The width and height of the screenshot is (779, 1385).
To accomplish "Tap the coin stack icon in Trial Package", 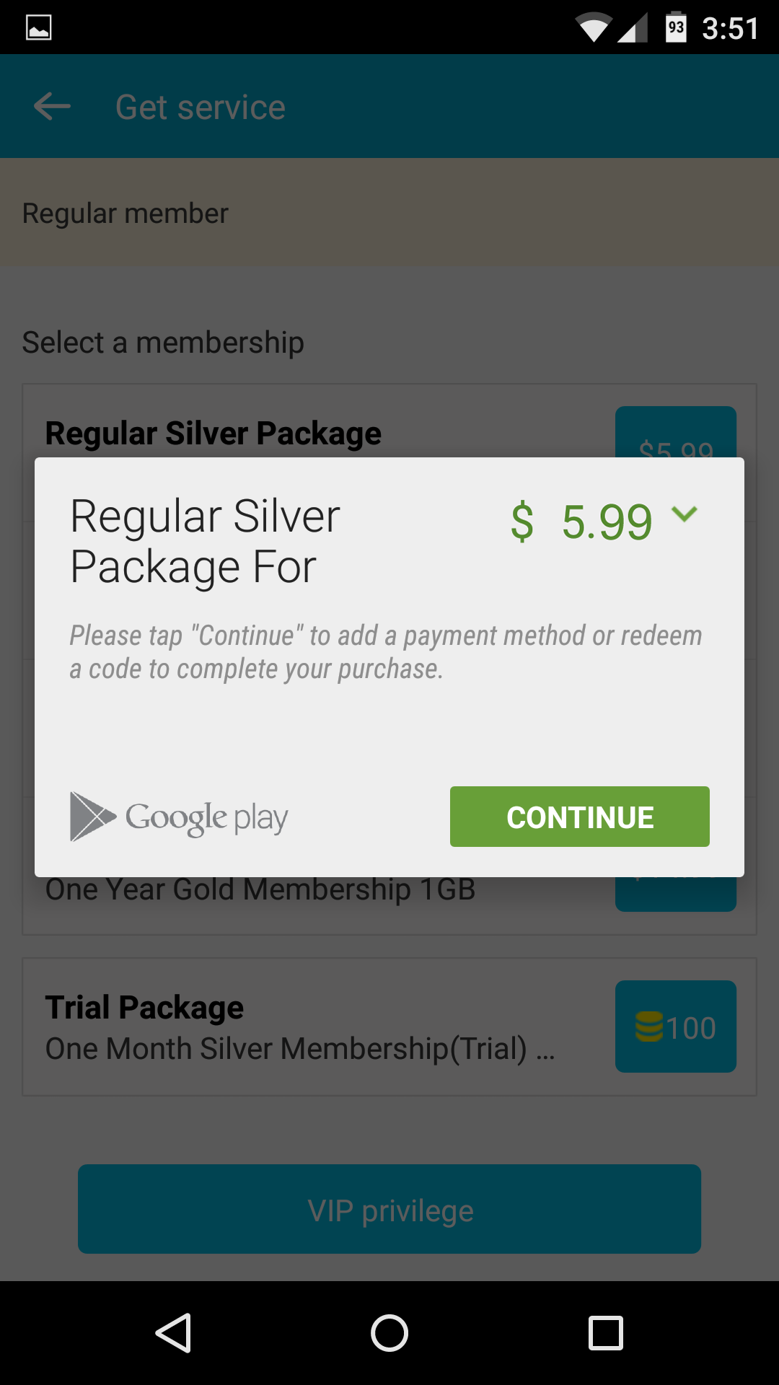I will point(648,1026).
